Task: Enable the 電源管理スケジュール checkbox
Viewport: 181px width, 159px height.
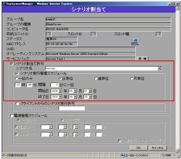Action: [x=12, y=116]
